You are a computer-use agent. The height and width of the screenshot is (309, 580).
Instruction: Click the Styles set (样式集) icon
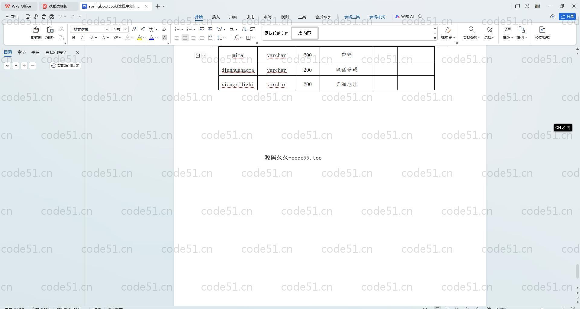pos(448,30)
